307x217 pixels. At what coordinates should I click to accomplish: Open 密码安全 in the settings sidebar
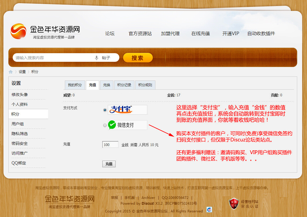coord(20,143)
